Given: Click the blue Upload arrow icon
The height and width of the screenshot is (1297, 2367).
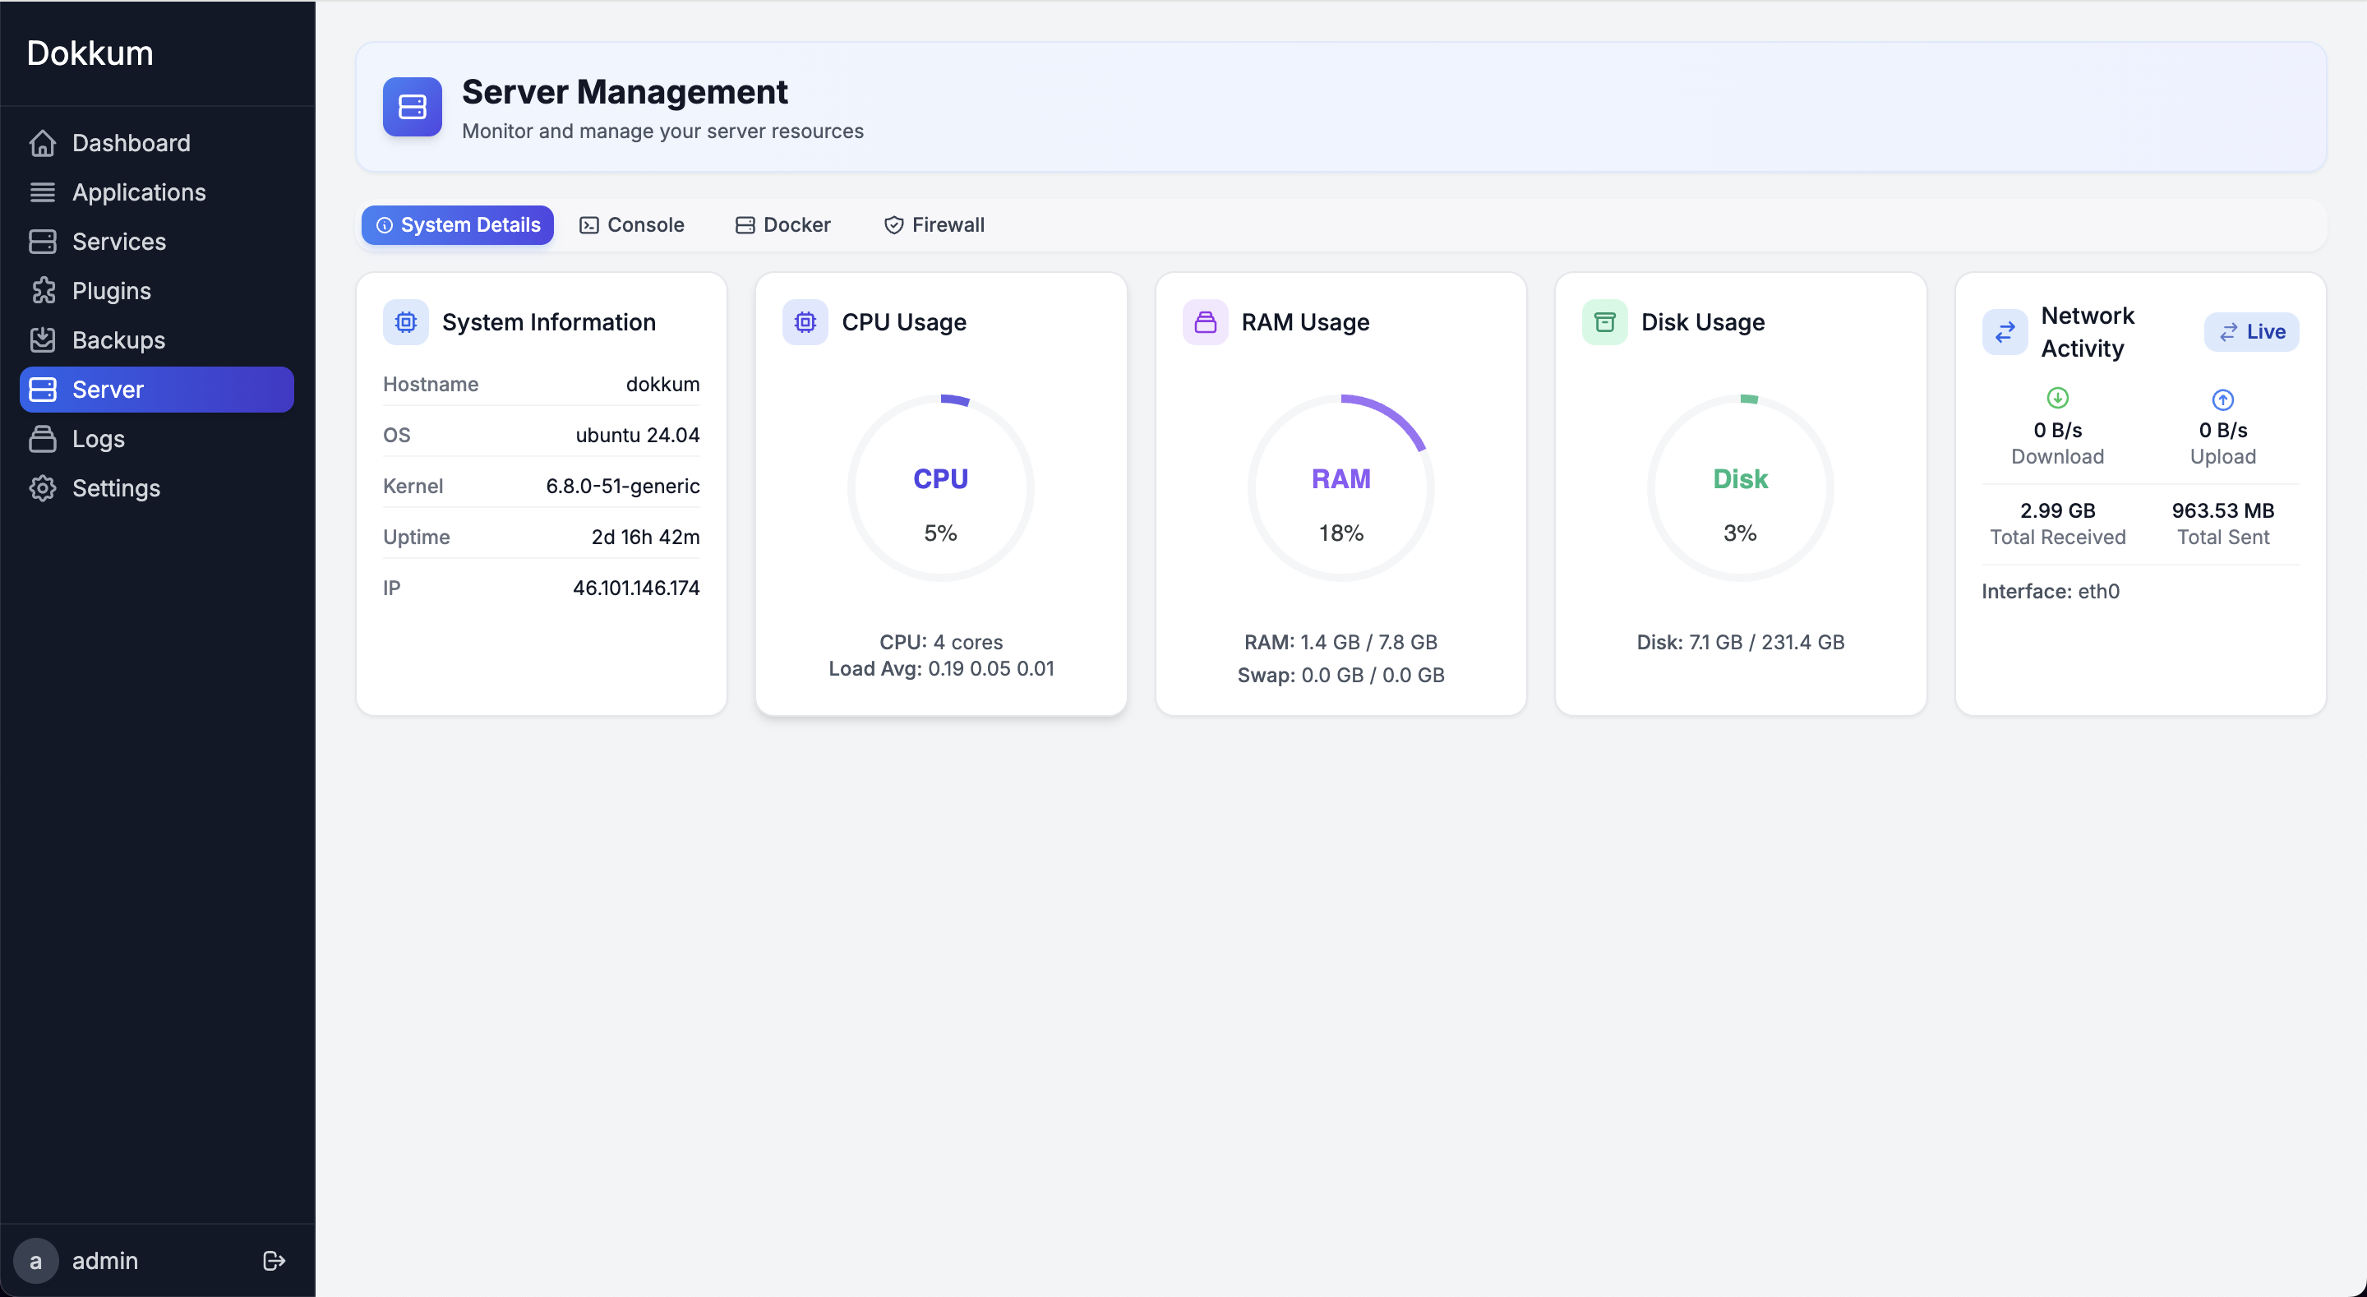Looking at the screenshot, I should tap(2222, 399).
